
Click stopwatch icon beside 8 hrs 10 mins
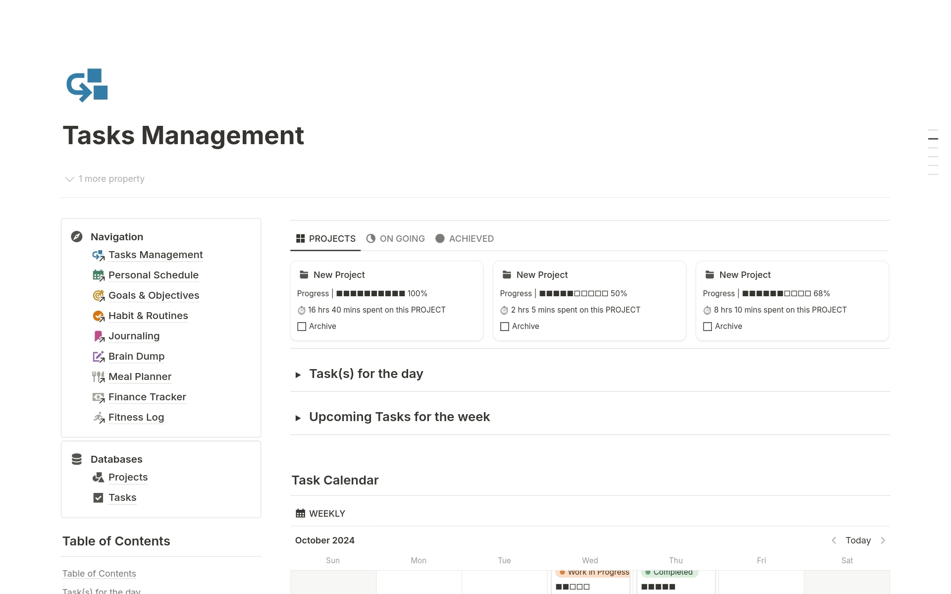707,310
